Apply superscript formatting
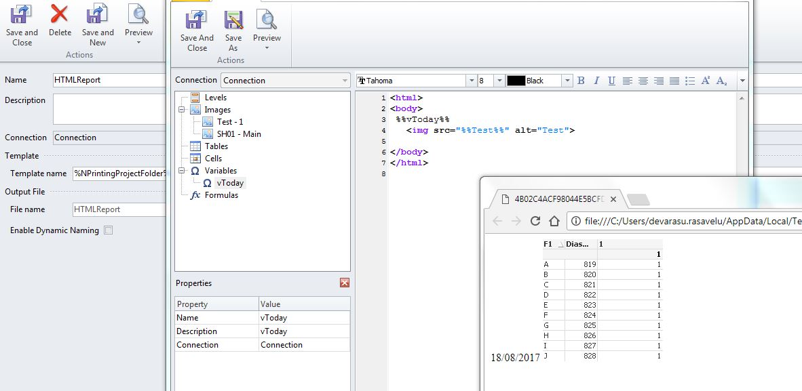 pyautogui.click(x=706, y=81)
